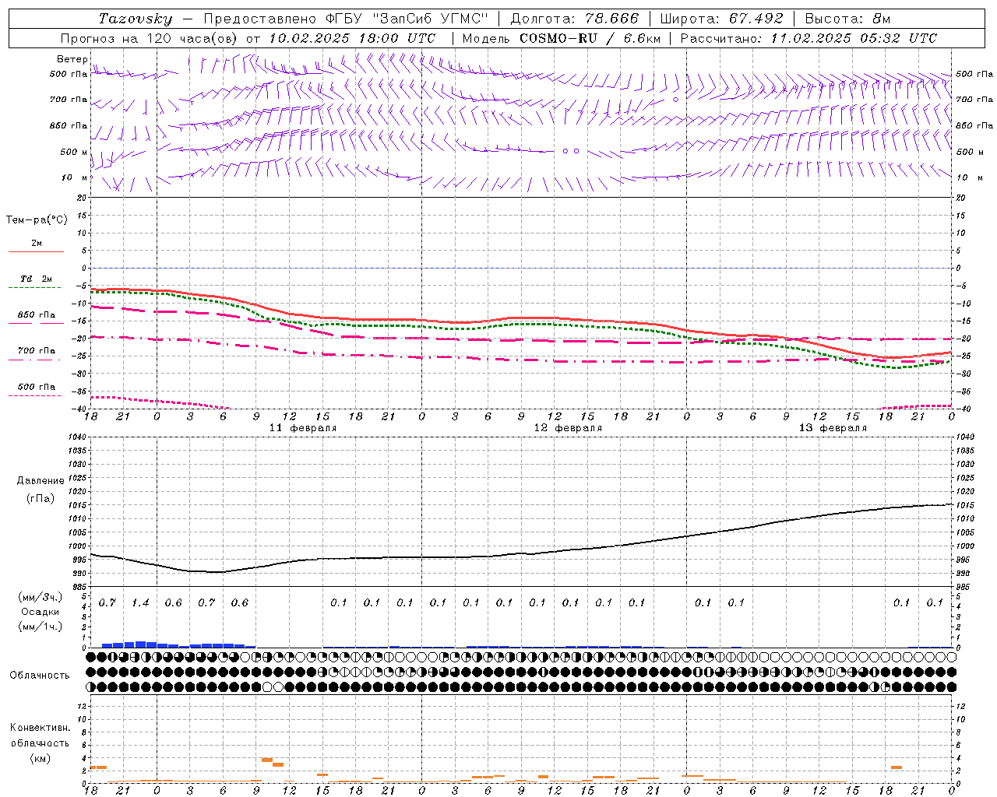
Task: Click the 'Облачность' cloud cover label
Action: pos(40,676)
